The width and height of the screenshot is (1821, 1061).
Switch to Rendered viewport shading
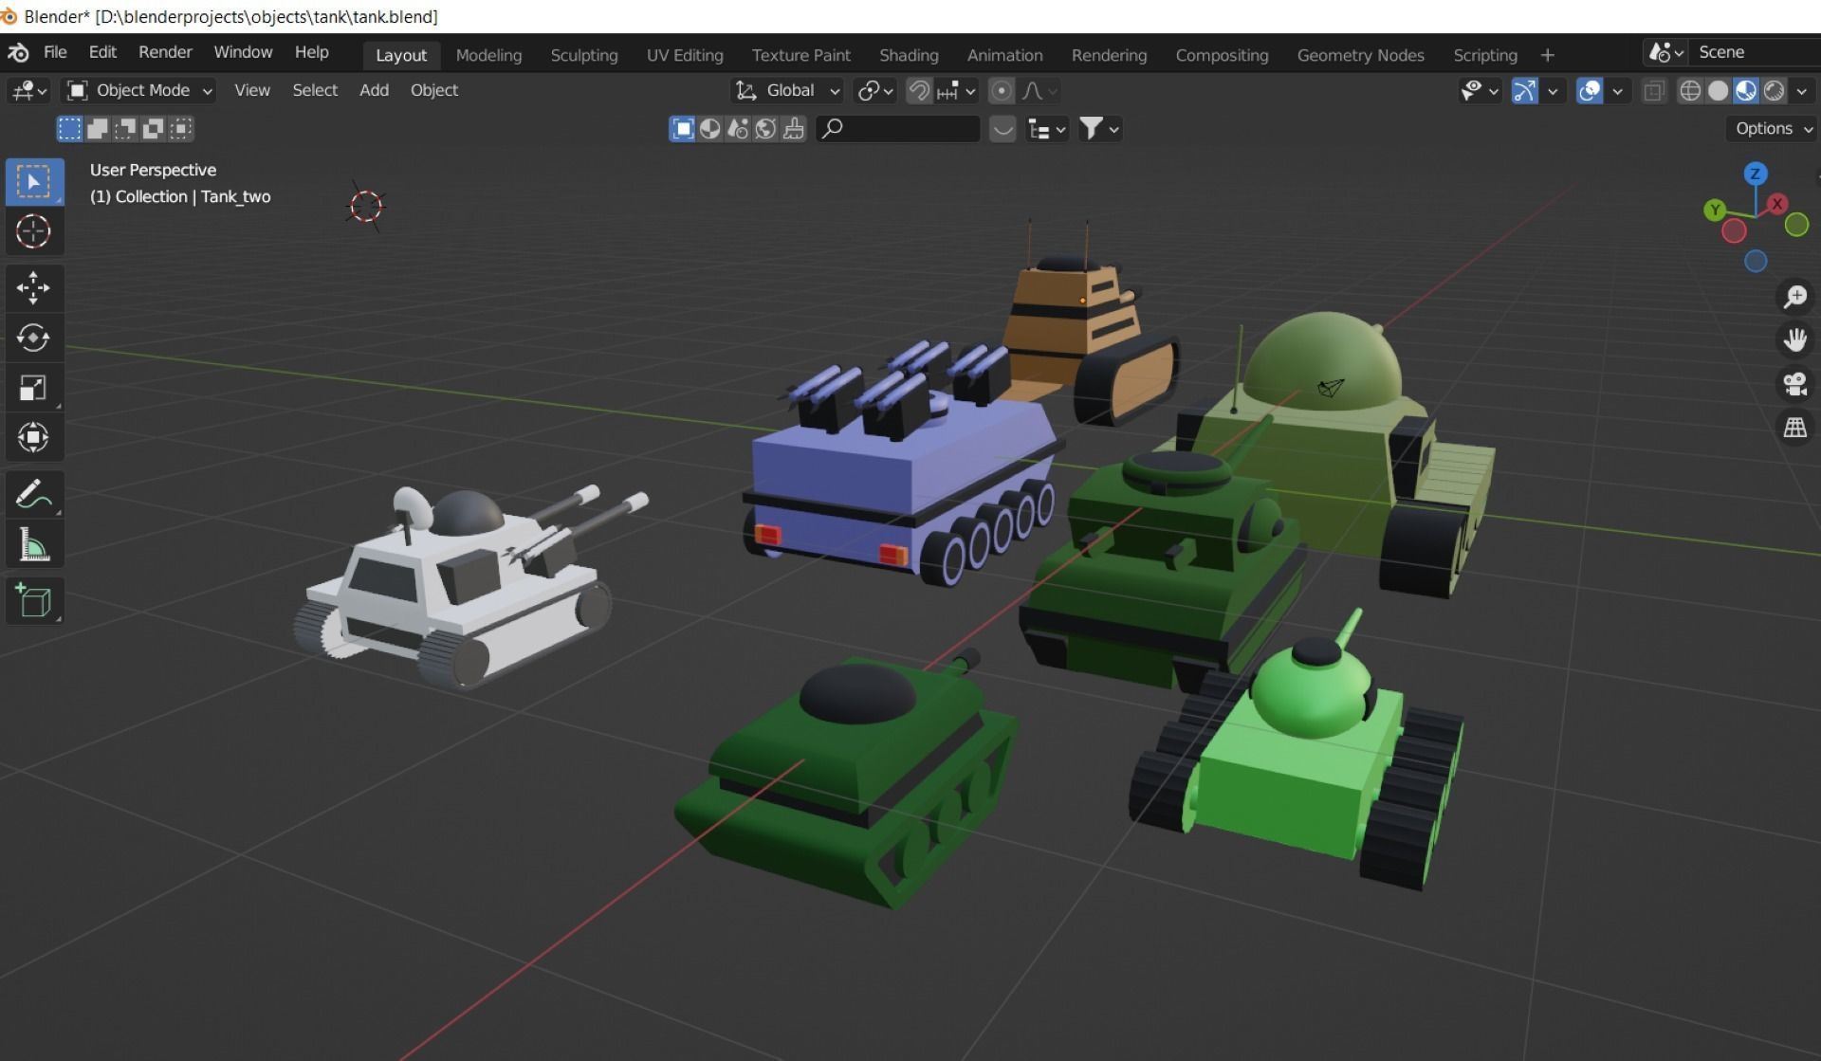[x=1774, y=91]
